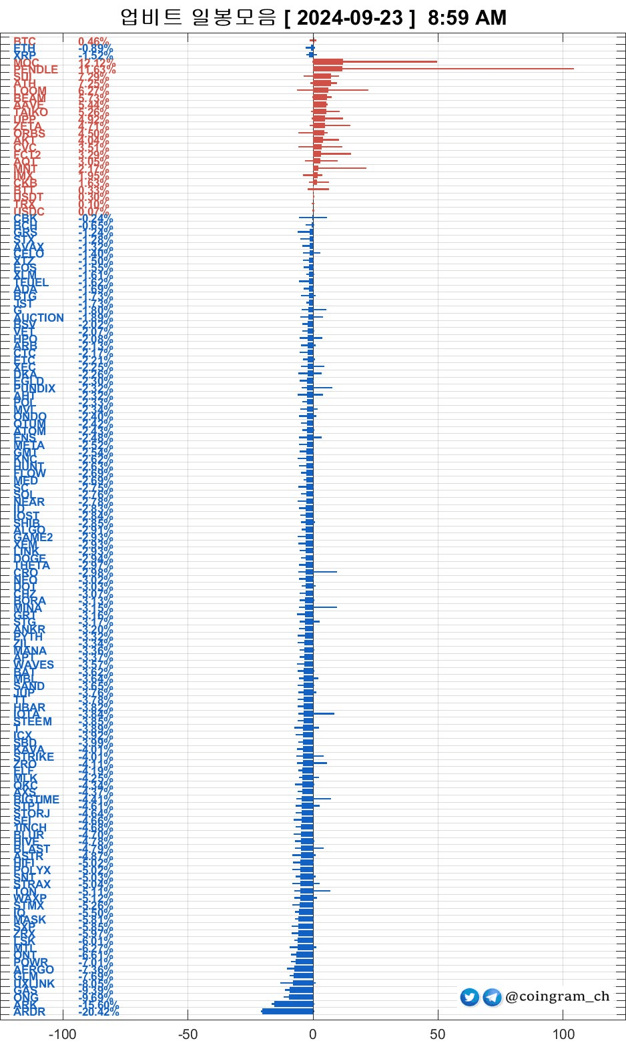Click the x-axis tick label -100
The image size is (626, 1043).
coord(63,1034)
